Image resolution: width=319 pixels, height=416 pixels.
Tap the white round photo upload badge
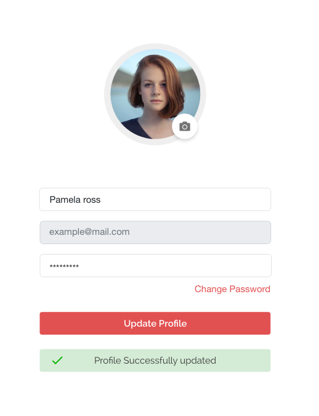(x=185, y=126)
